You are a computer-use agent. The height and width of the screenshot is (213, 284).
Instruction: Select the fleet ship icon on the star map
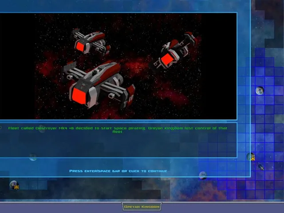261,167
